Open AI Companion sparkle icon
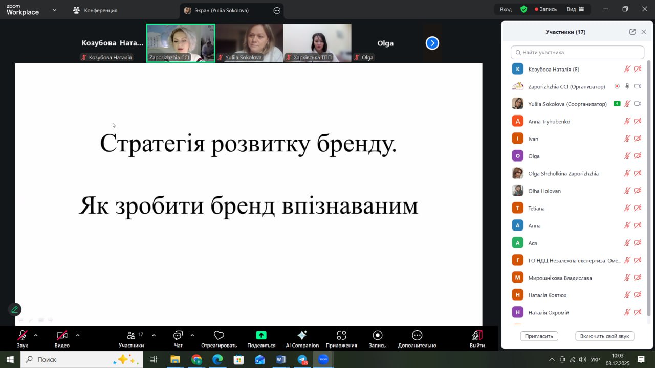655x368 pixels. (x=302, y=336)
